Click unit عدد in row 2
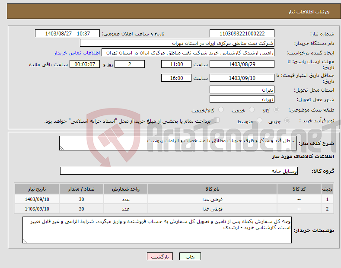 (126, 209)
